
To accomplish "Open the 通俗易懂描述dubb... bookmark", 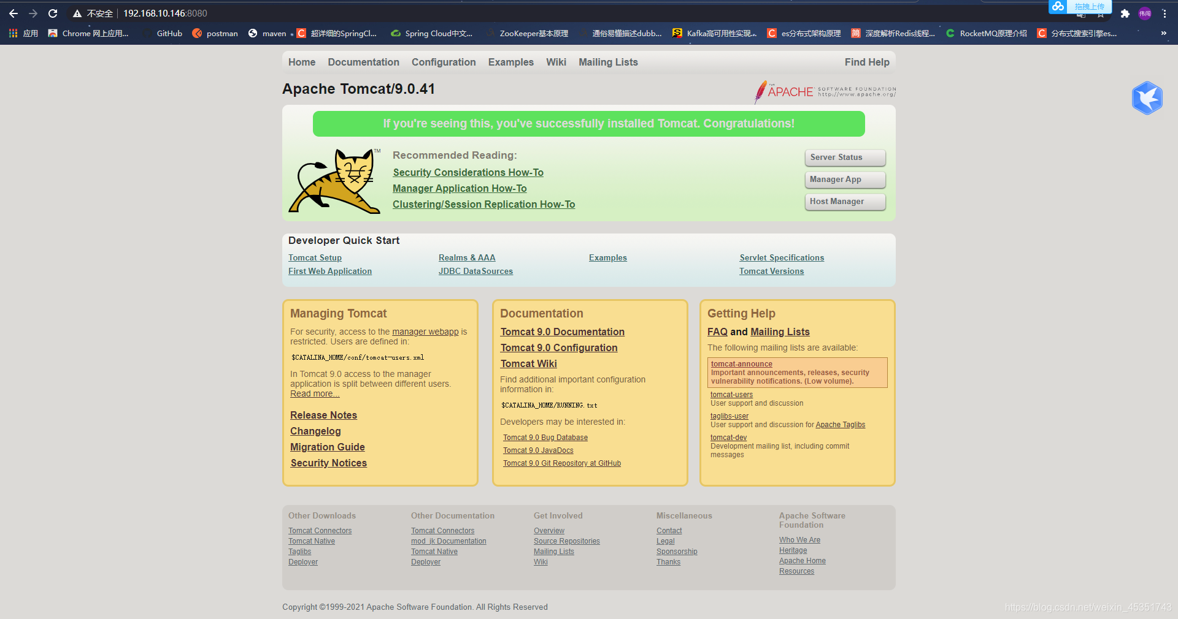I will (620, 33).
